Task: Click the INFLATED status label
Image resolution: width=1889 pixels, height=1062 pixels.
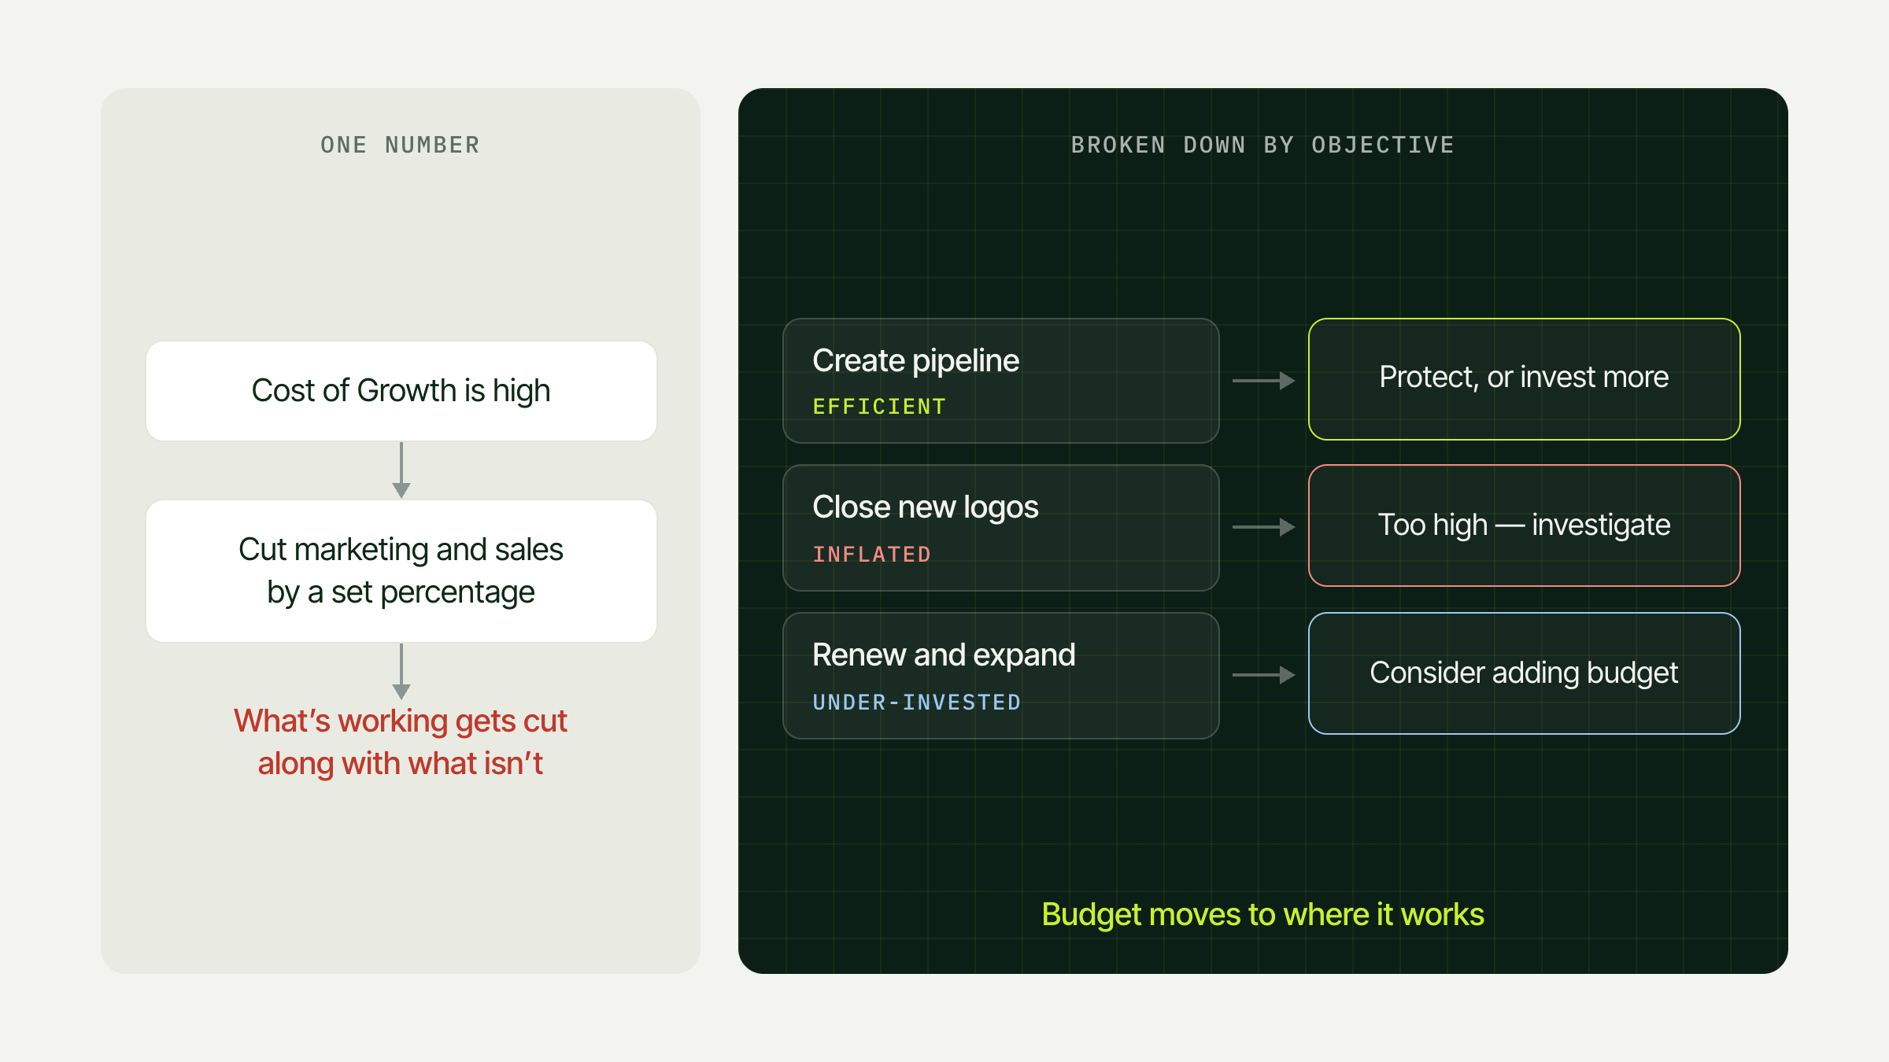Action: pos(872,555)
